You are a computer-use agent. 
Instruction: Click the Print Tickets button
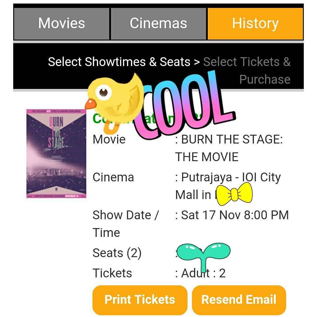pos(140,300)
